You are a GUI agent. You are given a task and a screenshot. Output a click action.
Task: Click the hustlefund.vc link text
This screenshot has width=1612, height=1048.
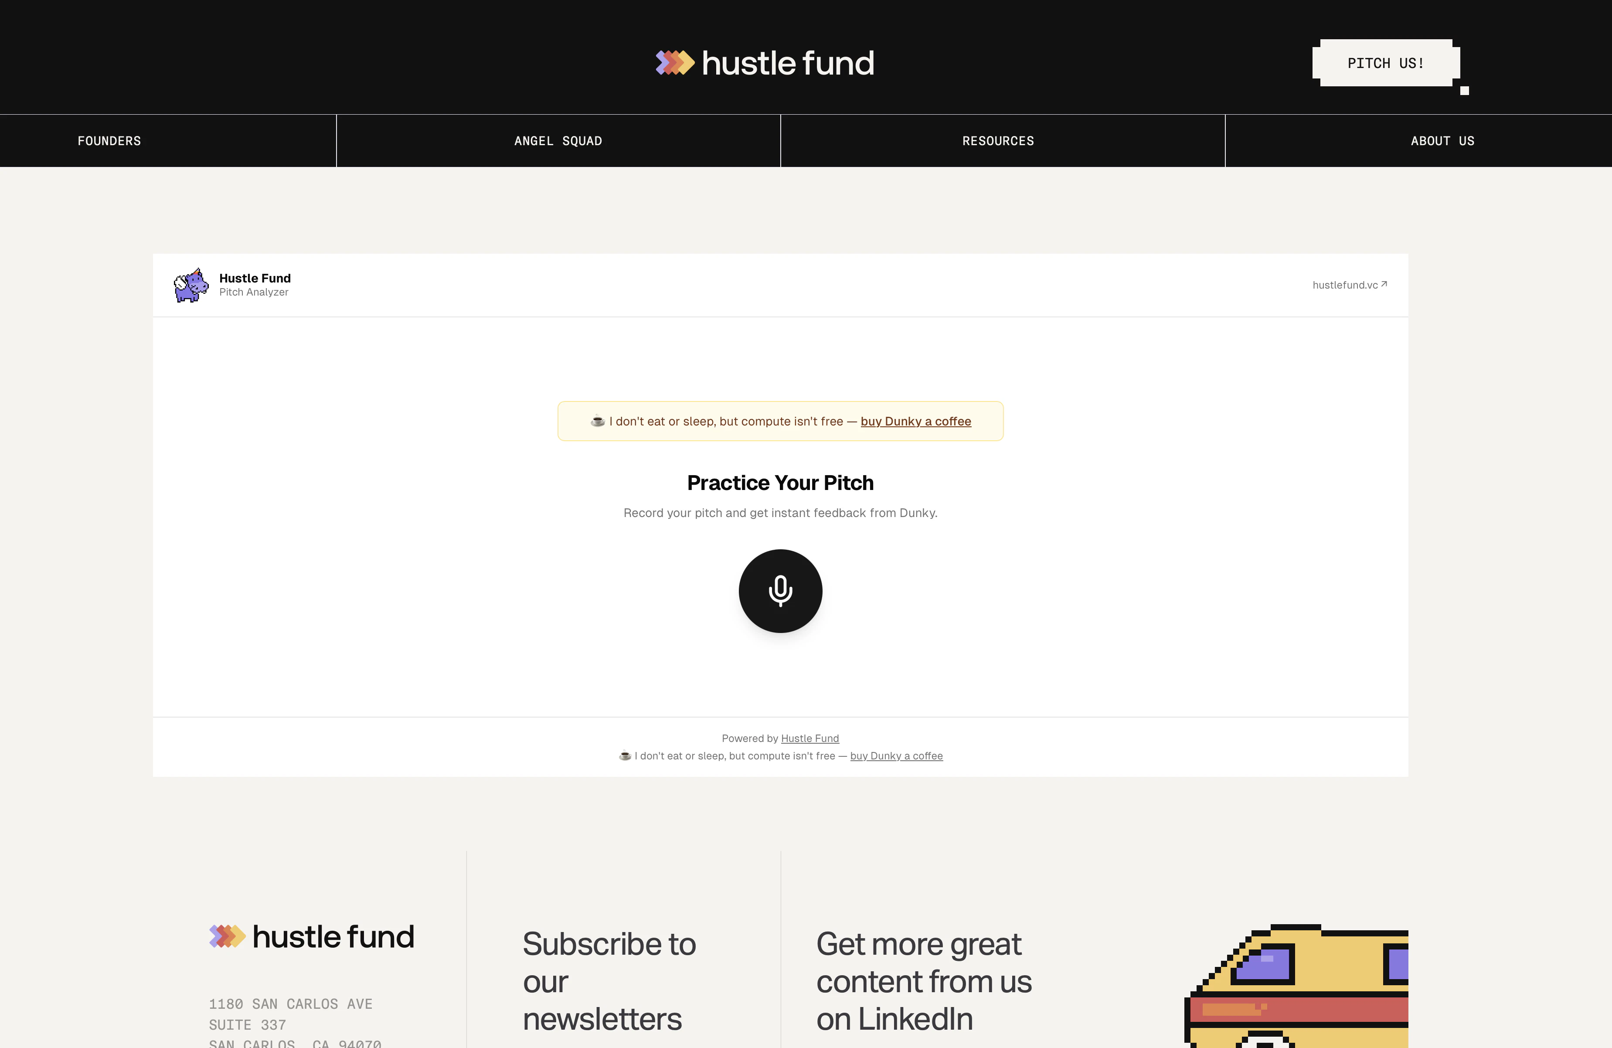click(x=1345, y=285)
